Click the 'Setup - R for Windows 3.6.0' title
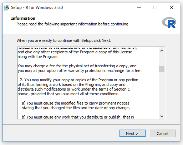The height and width of the screenshot is (145, 183). click(37, 8)
